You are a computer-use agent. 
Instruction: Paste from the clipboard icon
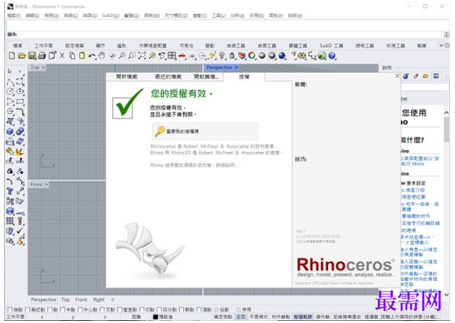click(x=82, y=56)
